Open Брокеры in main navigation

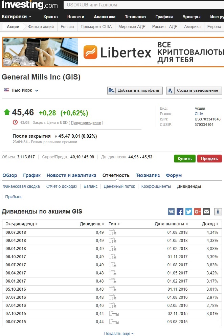coord(192,17)
